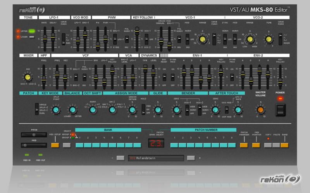310x193 pixels.
Task: Move the PITCH bend slider
Action: [34, 135]
